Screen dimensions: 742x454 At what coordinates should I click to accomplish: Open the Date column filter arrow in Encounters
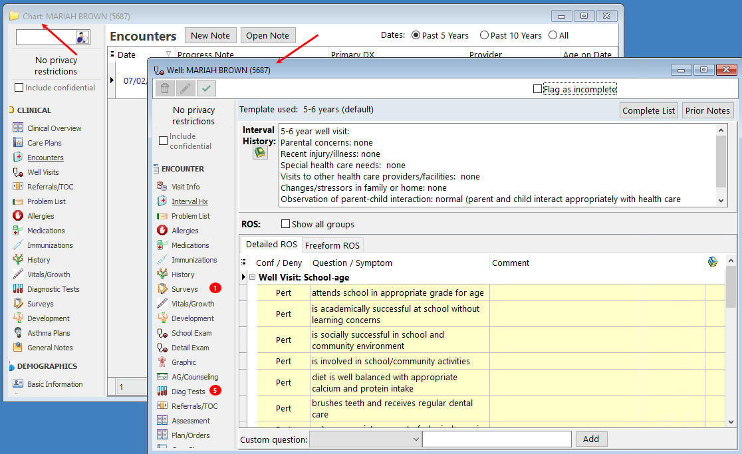point(168,54)
